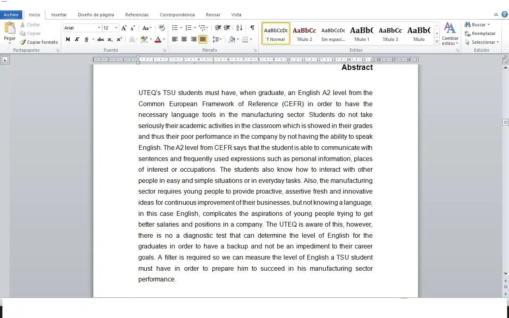Screen dimensions: 509x318
Task: Sort text A-Z icon
Action: click(x=239, y=28)
